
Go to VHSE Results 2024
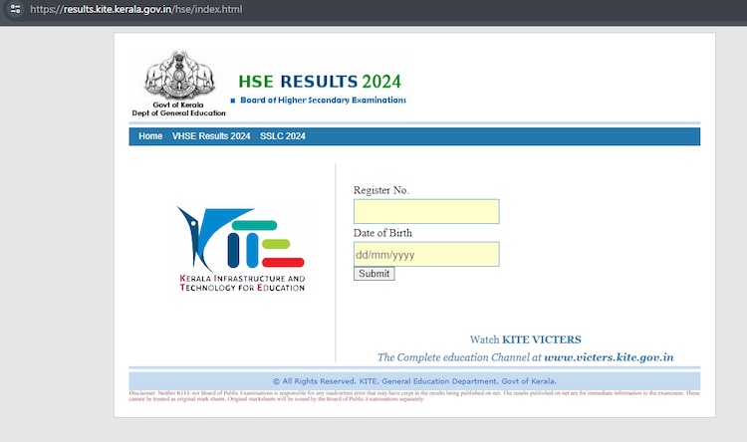click(211, 136)
